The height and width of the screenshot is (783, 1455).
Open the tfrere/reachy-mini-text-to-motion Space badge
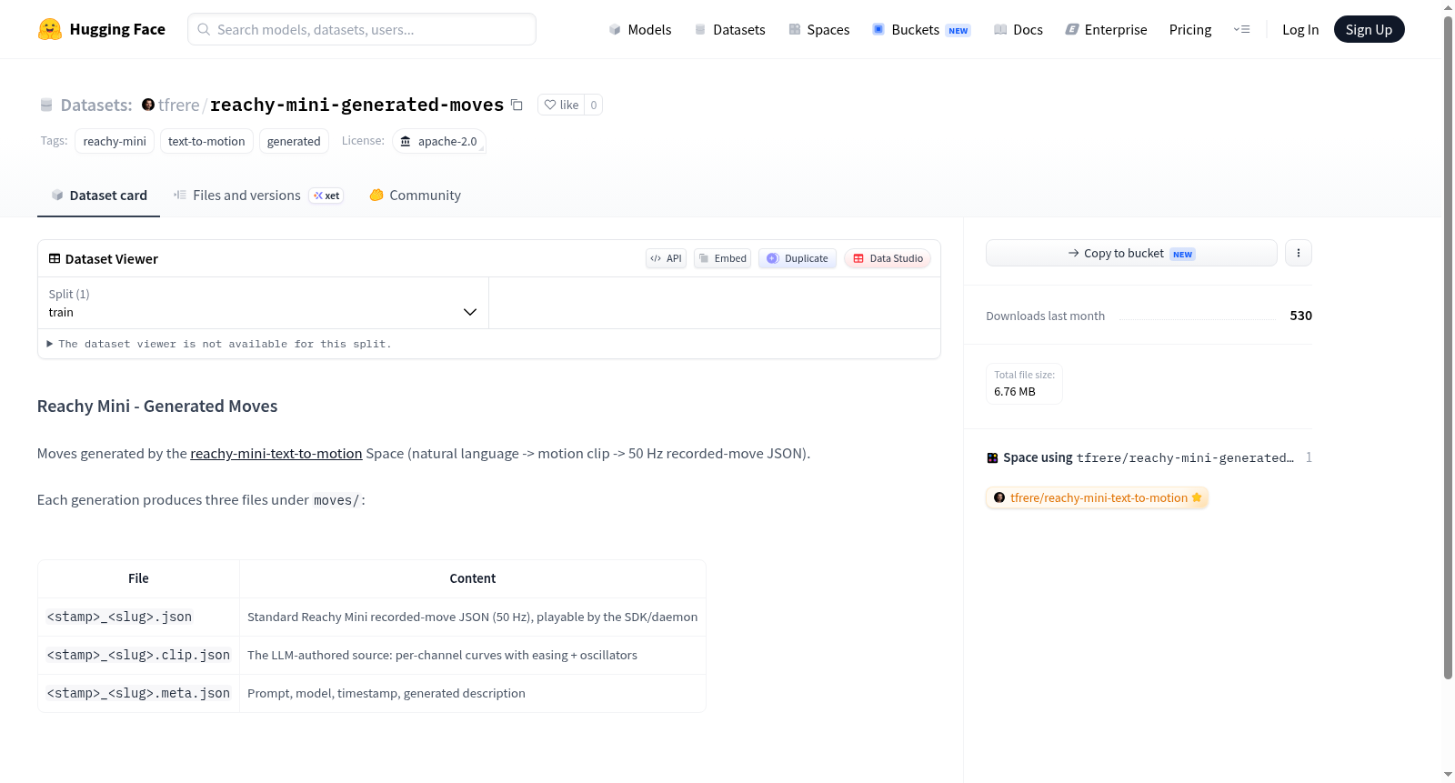(1098, 497)
